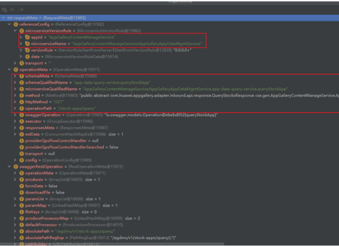
Task: Collapse the requestMeta root node
Action: coord(3,18)
